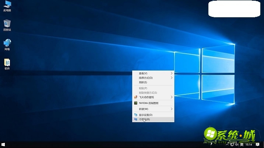The height and width of the screenshot is (148, 264).
Task: Click the grayed 粘贴(P) entry
Action: [153, 88]
